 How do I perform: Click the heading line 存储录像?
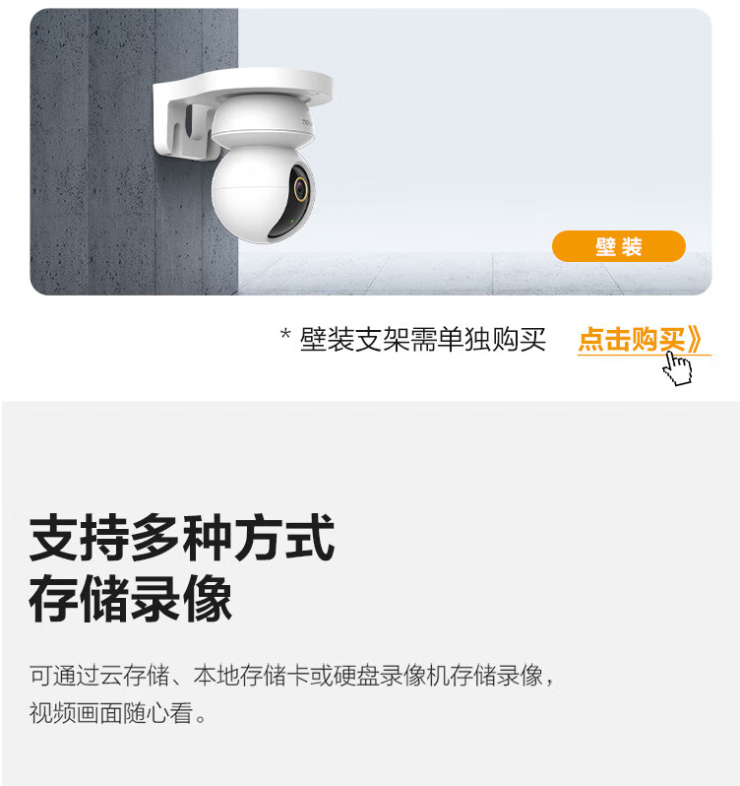(131, 599)
